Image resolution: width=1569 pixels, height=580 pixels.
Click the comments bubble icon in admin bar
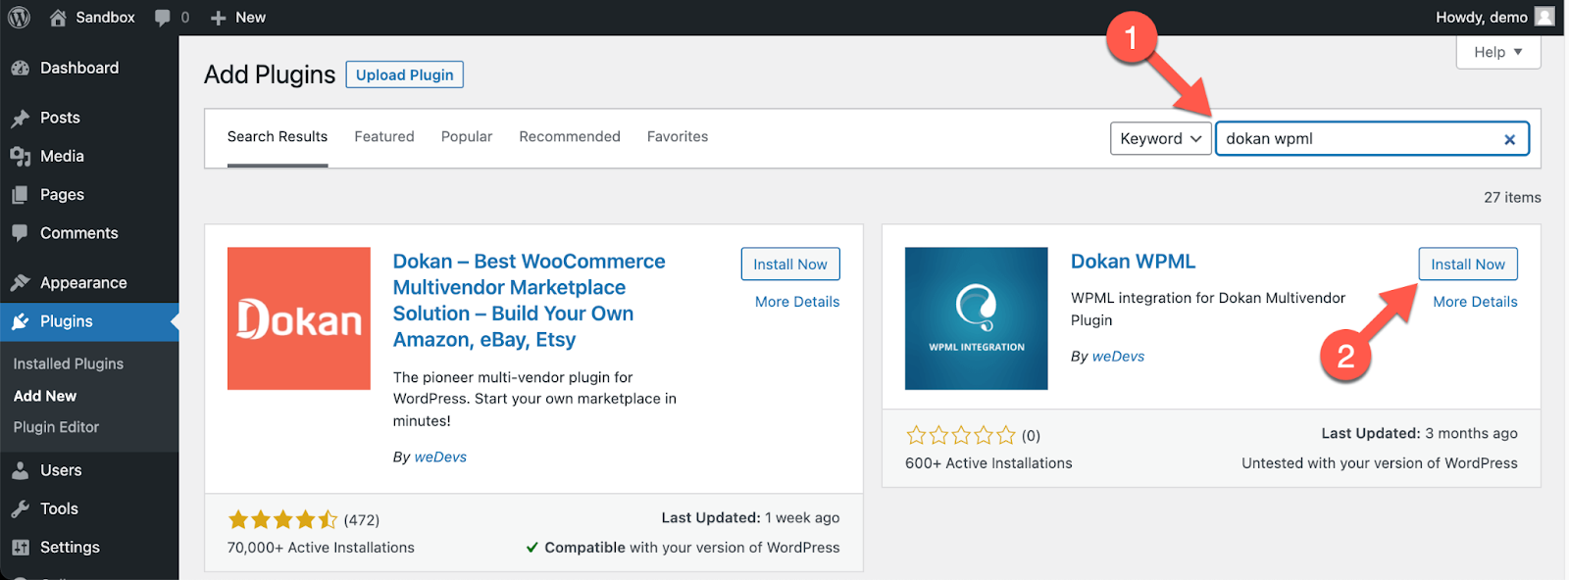point(163,18)
